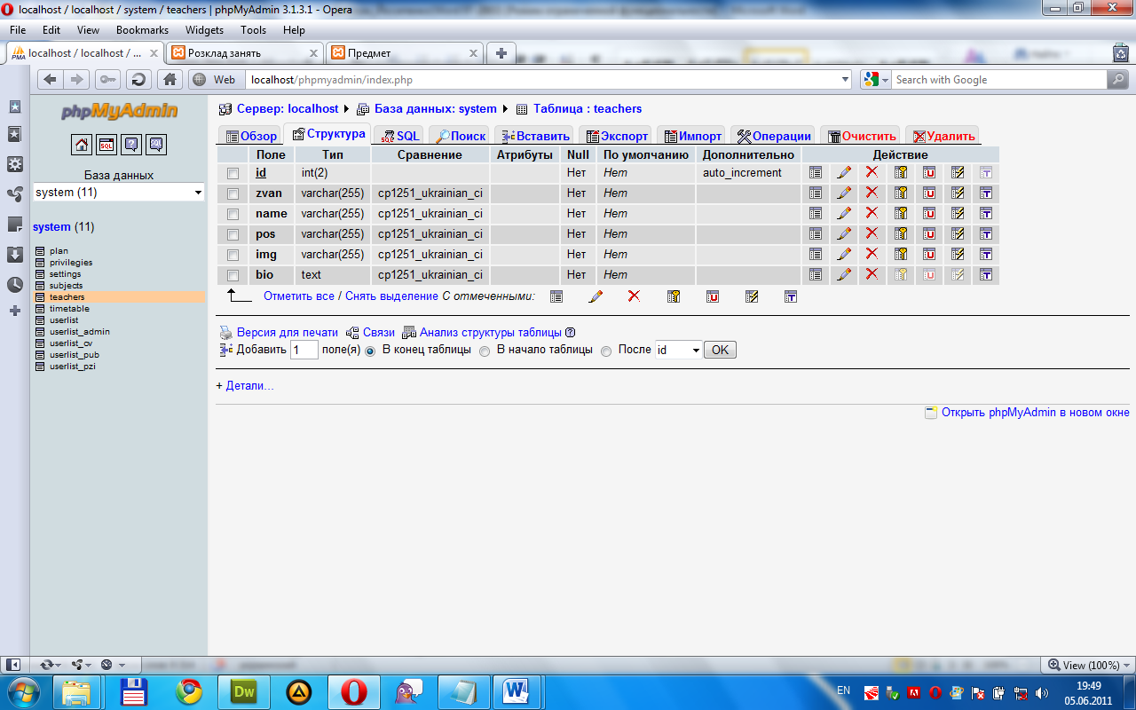This screenshot has width=1136, height=710.
Task: Open the Tools menu
Action: point(253,30)
